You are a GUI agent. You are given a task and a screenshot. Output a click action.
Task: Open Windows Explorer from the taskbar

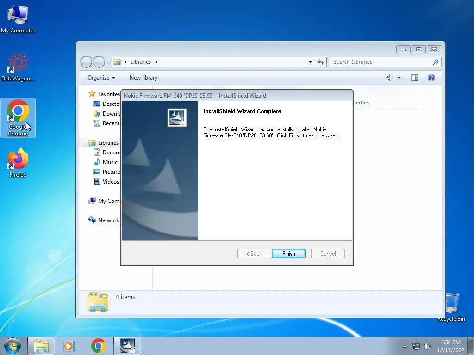[x=41, y=346]
